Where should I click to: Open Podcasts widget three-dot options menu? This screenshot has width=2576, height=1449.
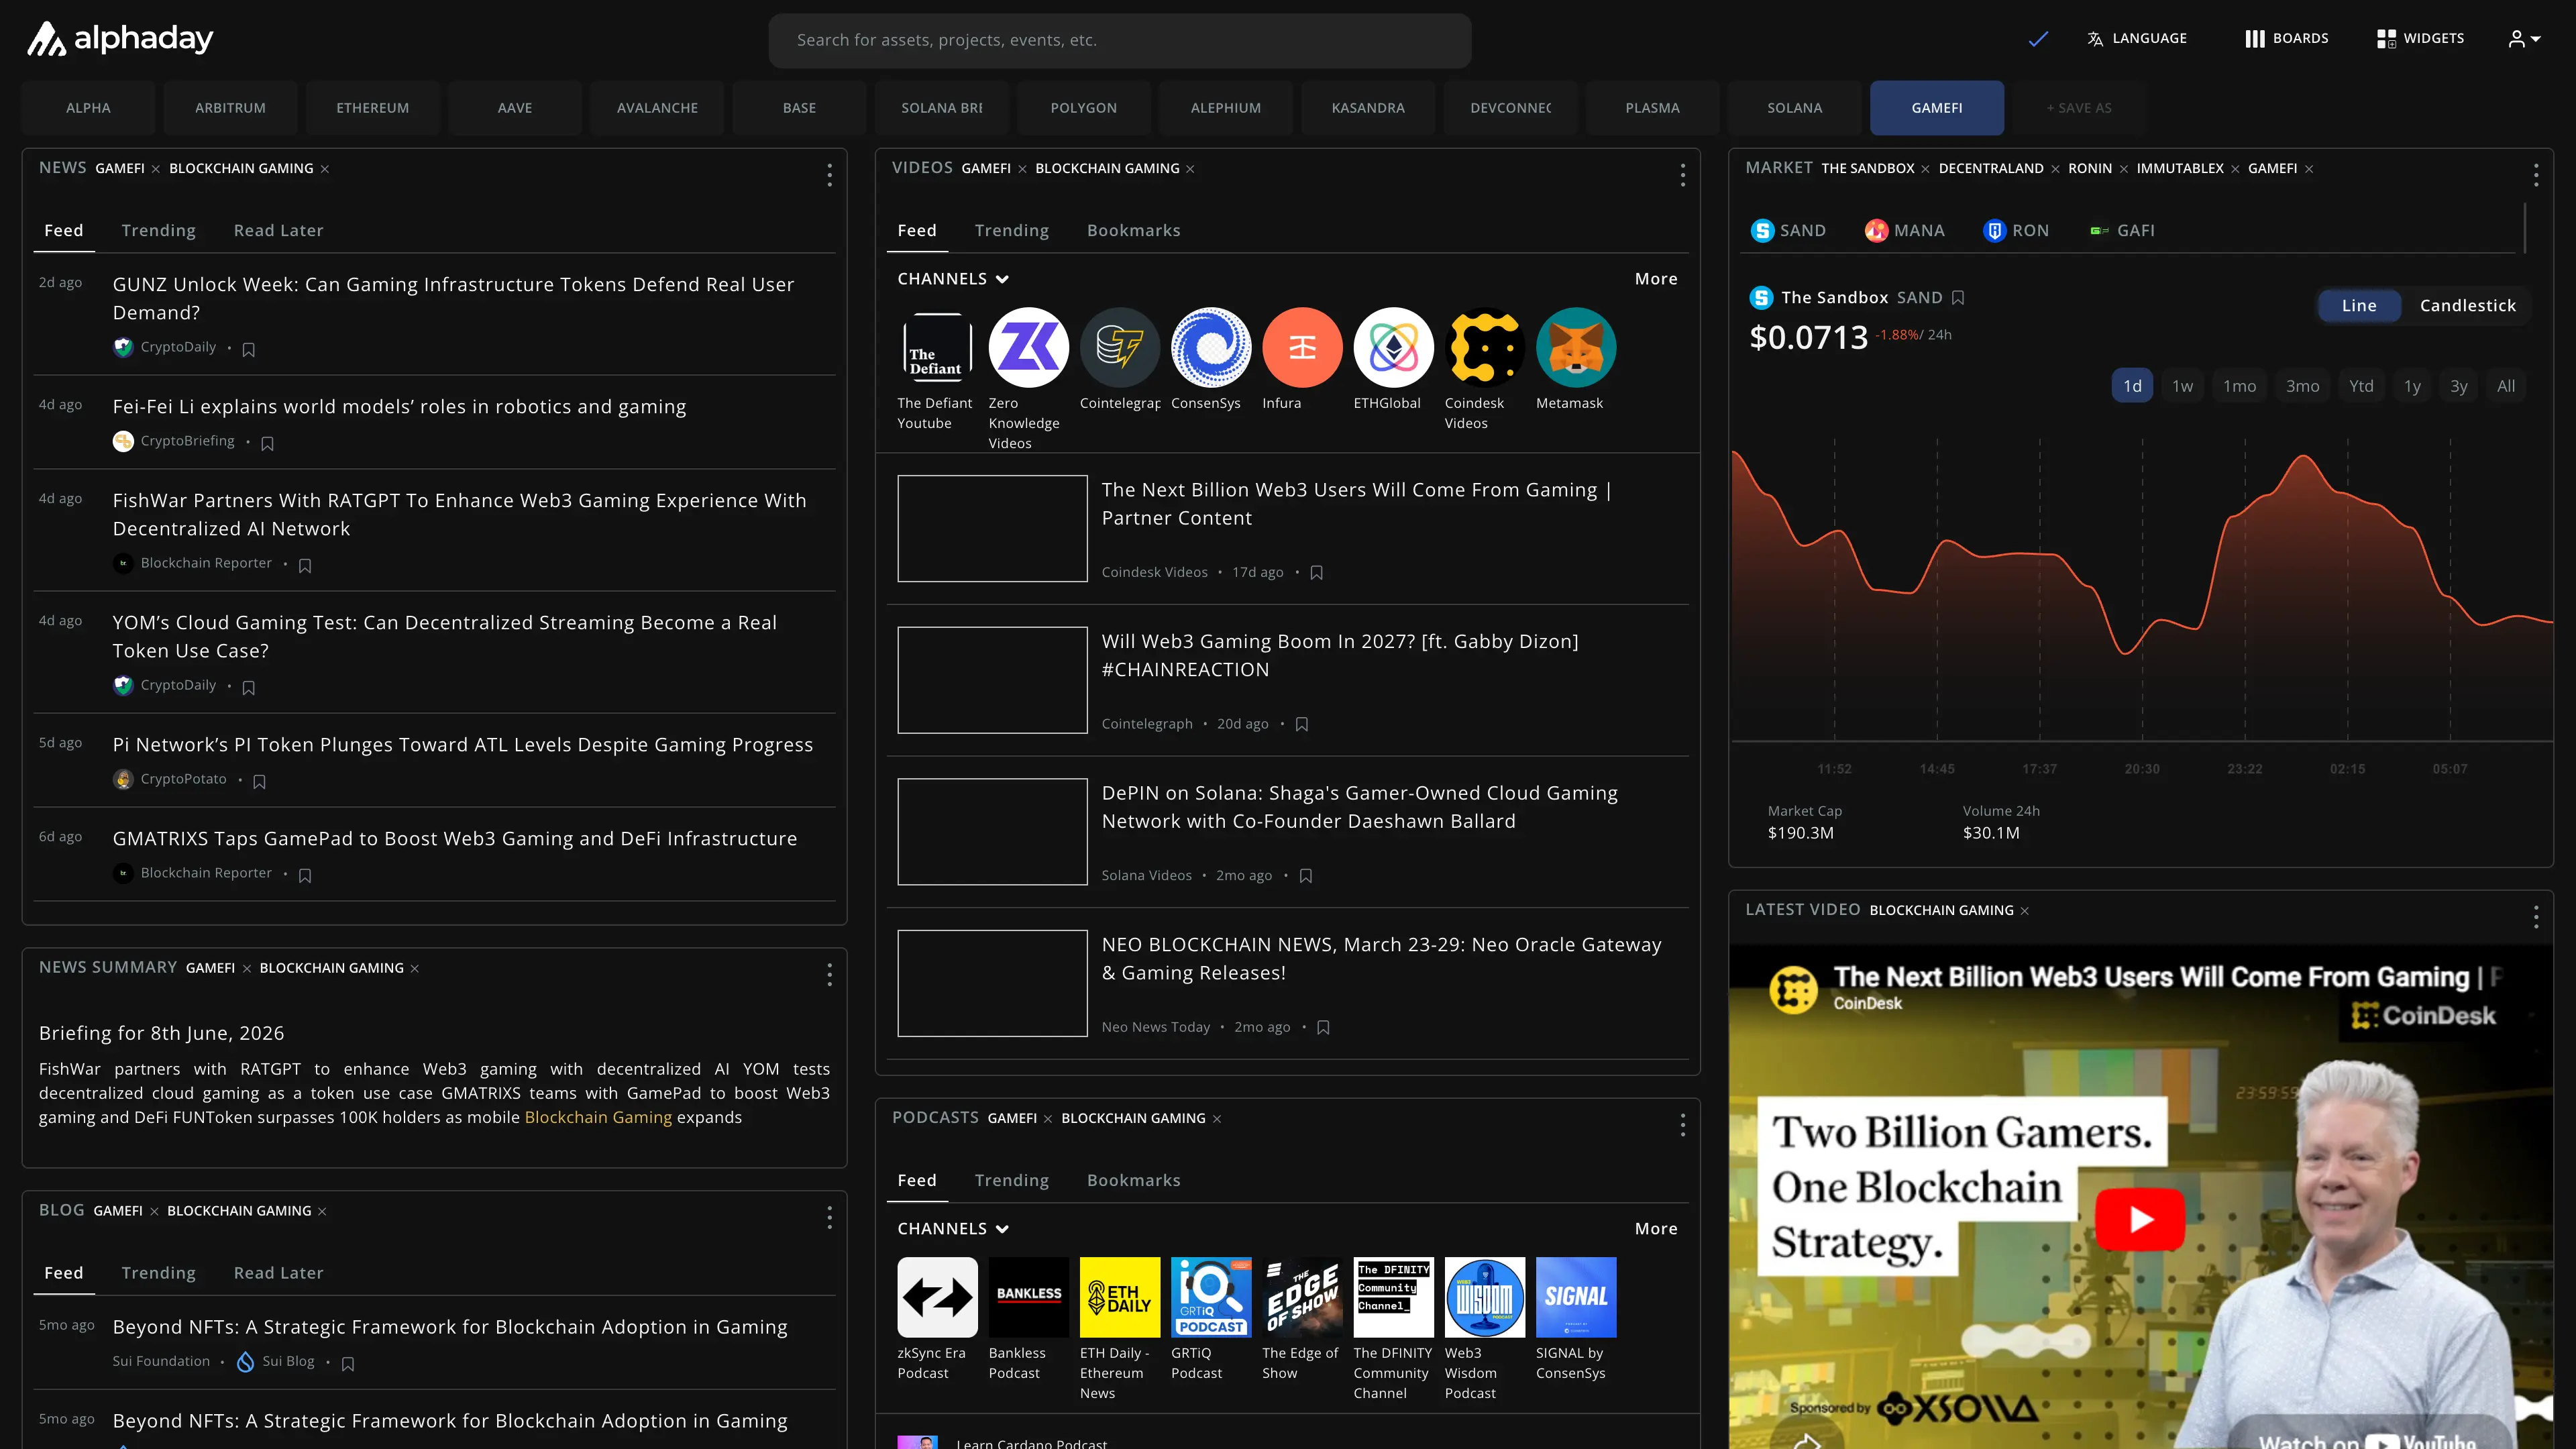coord(1683,1125)
